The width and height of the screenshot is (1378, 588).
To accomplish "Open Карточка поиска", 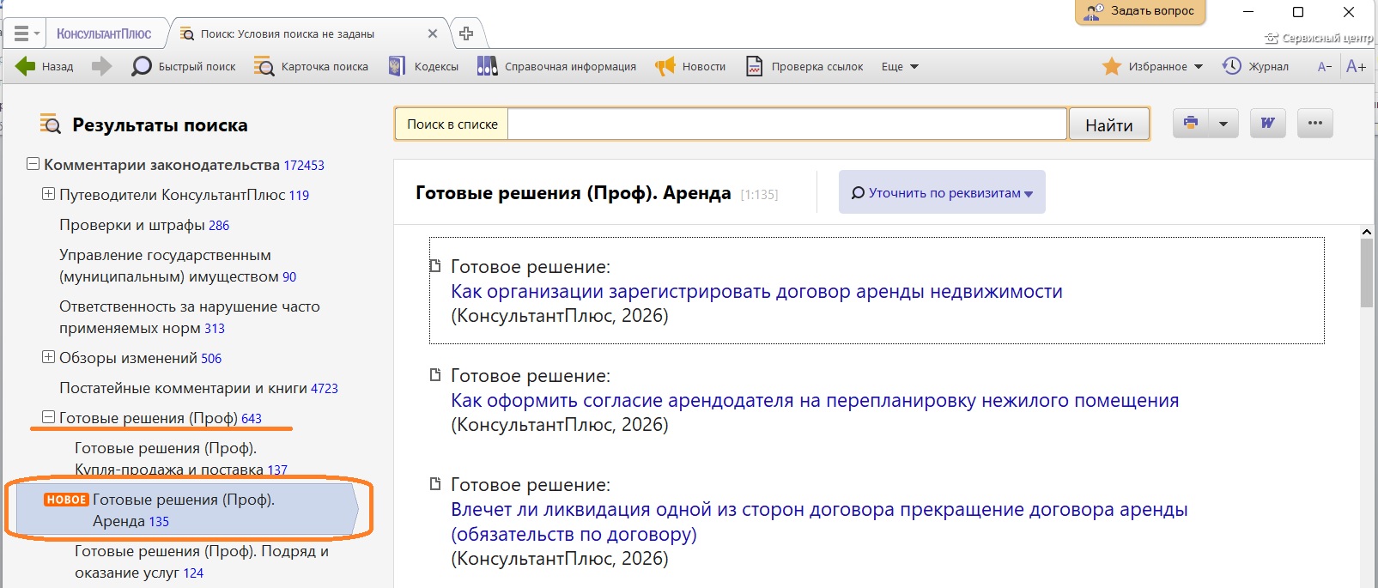I will (x=311, y=66).
